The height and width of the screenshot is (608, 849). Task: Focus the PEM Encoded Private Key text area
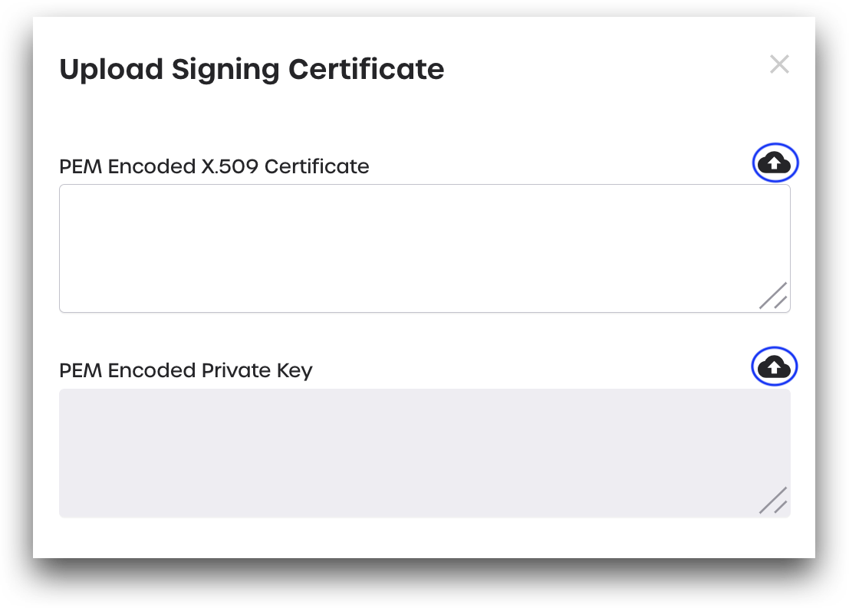(424, 452)
